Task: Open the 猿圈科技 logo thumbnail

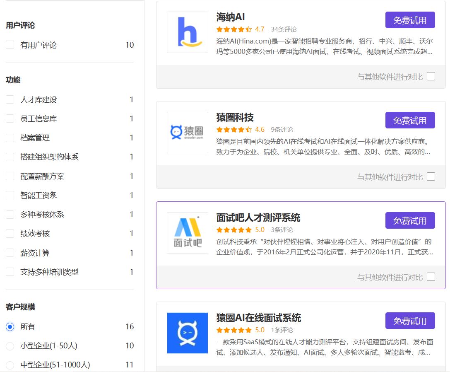Action: (188, 133)
